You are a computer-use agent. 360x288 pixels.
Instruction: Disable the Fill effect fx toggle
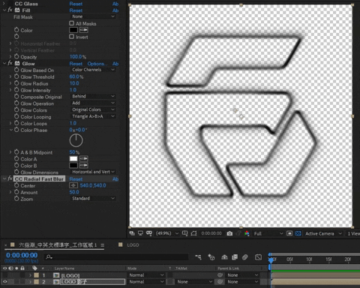coord(10,10)
